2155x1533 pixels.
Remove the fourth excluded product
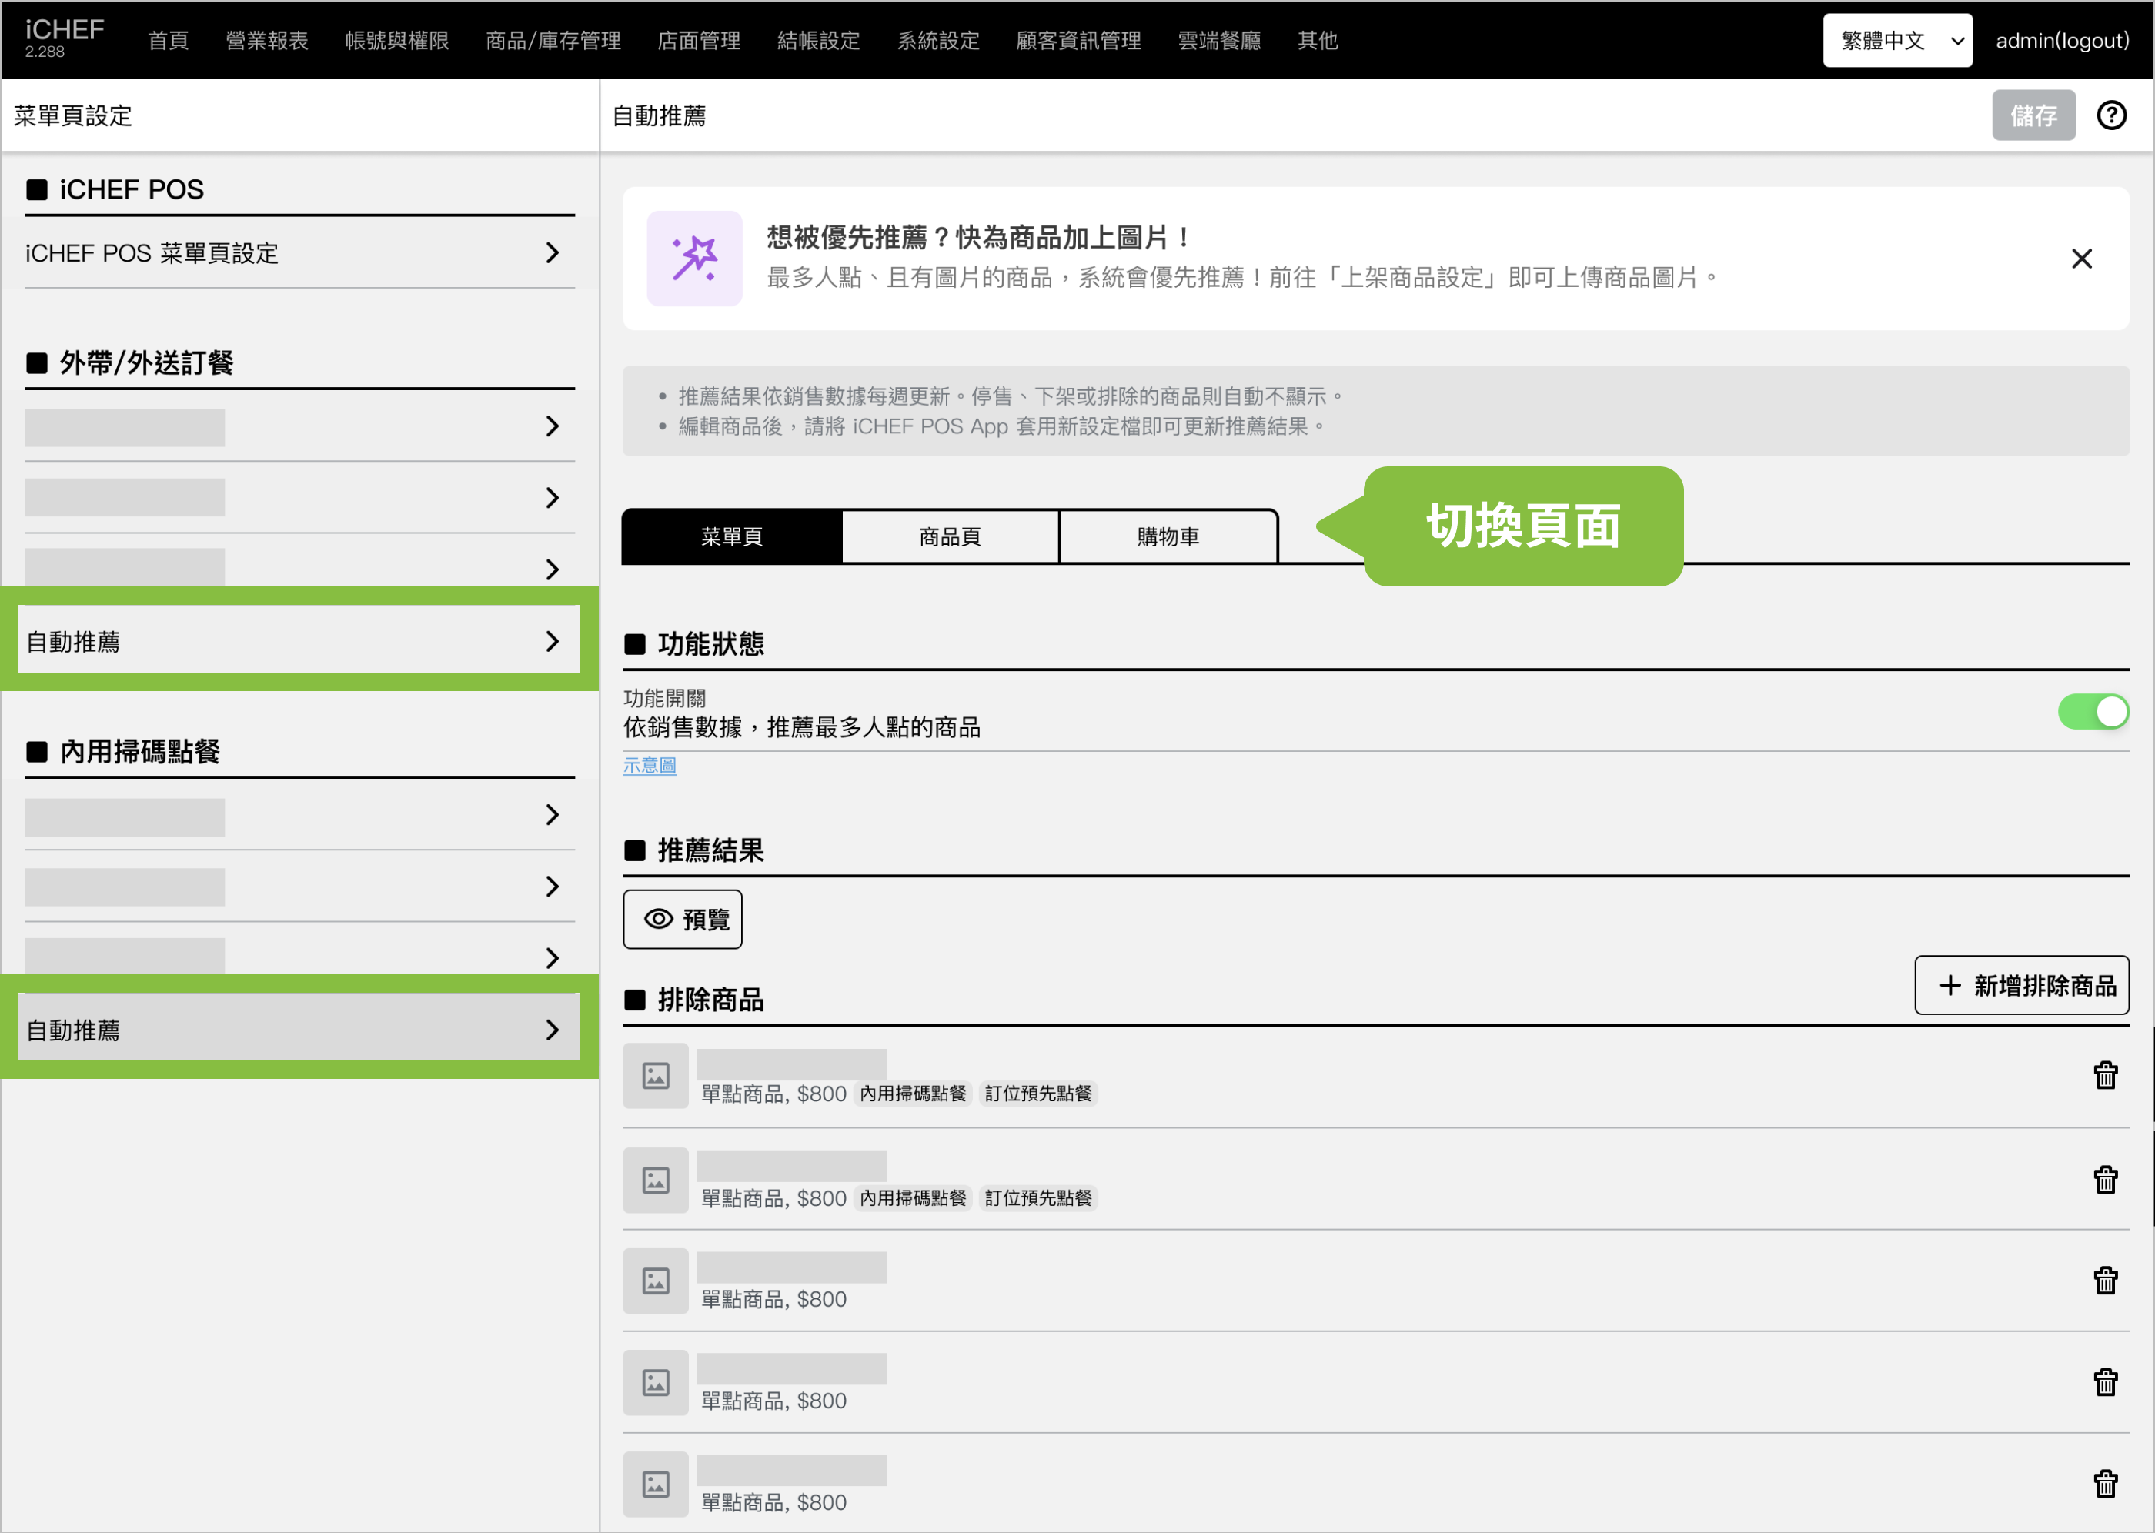point(2105,1383)
